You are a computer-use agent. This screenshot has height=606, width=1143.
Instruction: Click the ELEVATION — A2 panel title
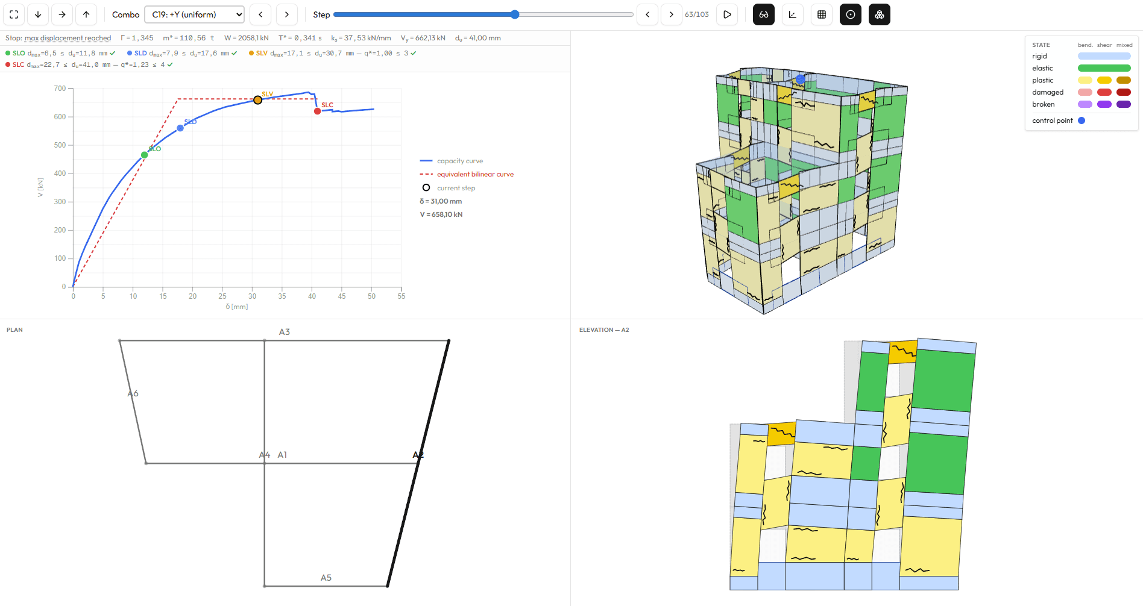coord(604,330)
